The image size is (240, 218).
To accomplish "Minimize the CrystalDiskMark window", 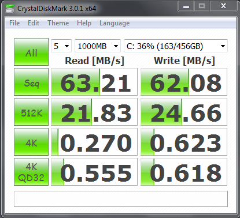I will [x=186, y=6].
